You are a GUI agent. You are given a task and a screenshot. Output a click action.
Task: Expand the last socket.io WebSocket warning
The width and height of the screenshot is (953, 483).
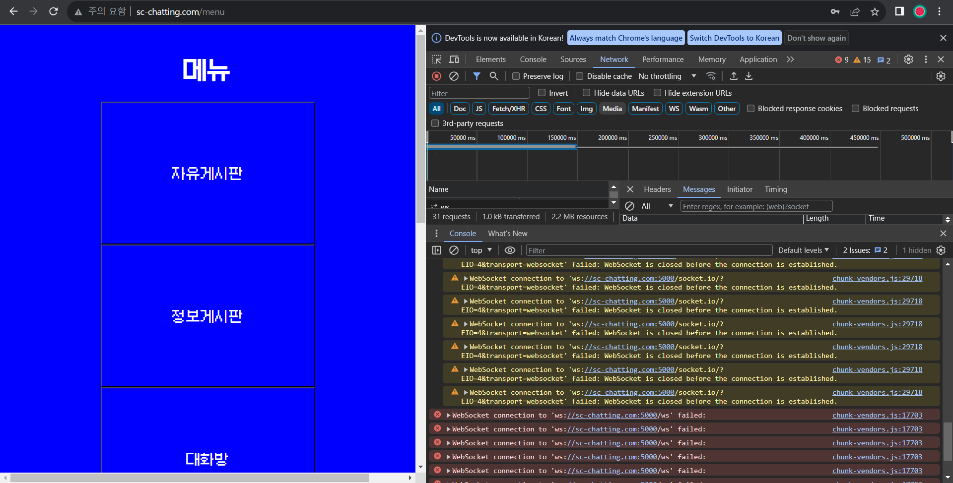466,393
